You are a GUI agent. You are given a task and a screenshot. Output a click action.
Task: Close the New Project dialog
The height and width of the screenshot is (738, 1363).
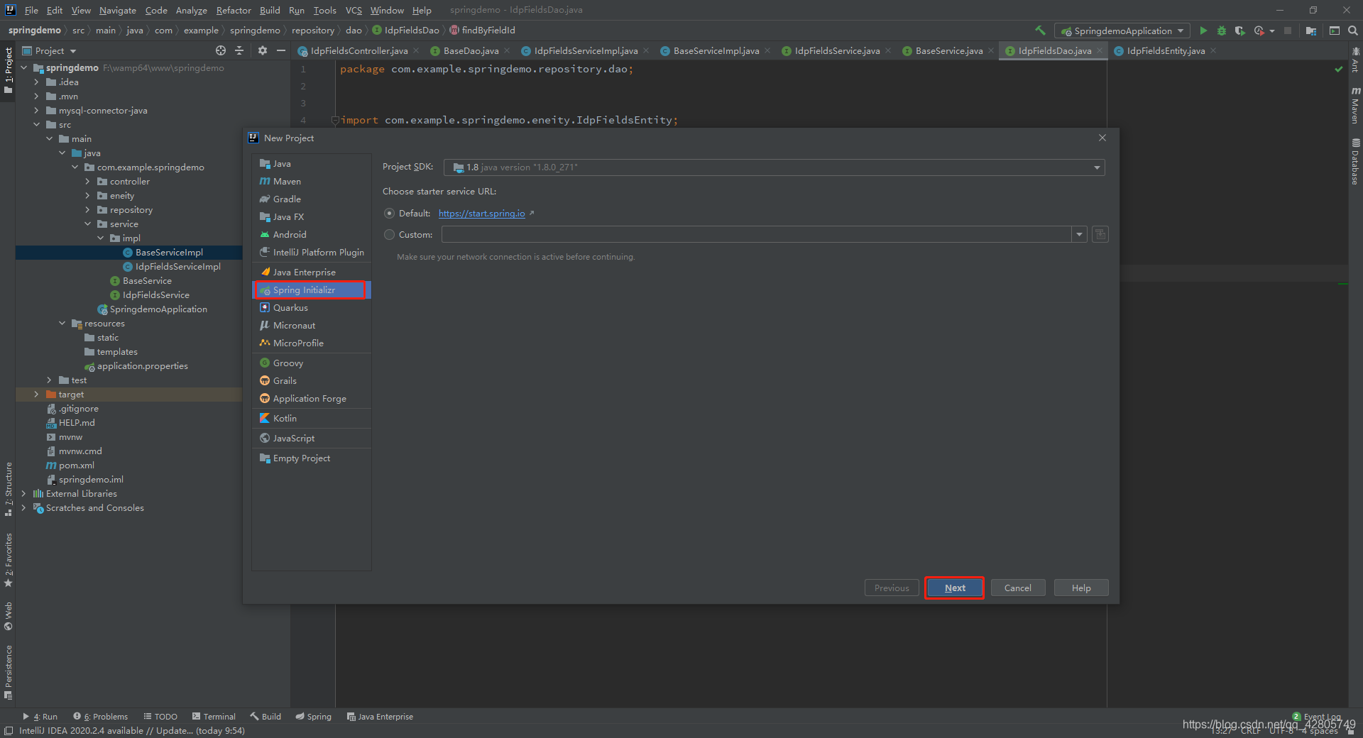1102,138
